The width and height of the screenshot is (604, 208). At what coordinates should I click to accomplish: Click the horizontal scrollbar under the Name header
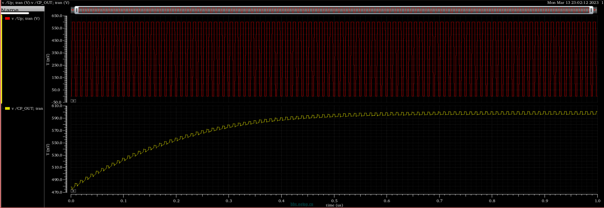(x=15, y=13)
